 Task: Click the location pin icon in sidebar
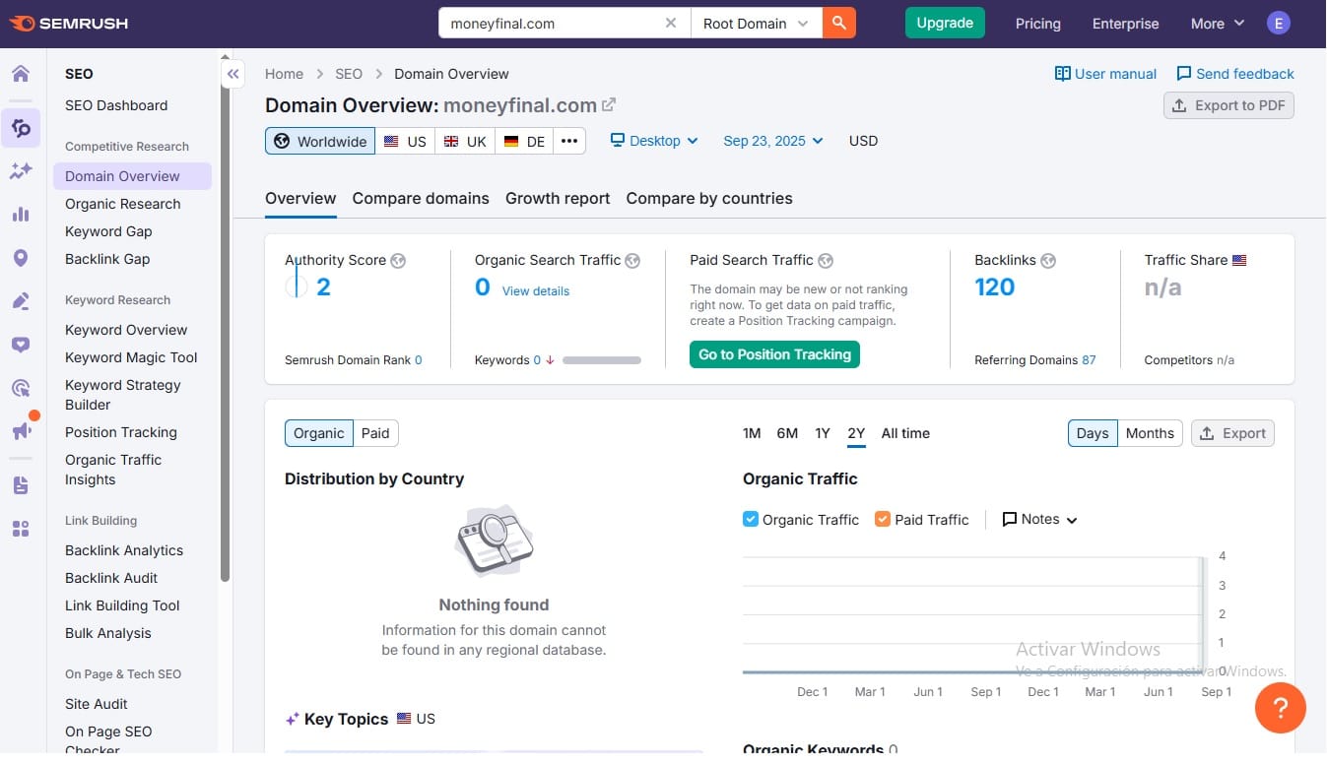point(21,258)
